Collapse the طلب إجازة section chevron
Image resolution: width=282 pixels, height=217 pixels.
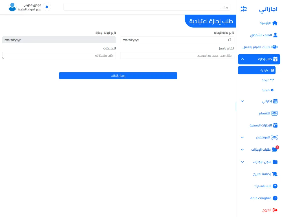click(242, 59)
